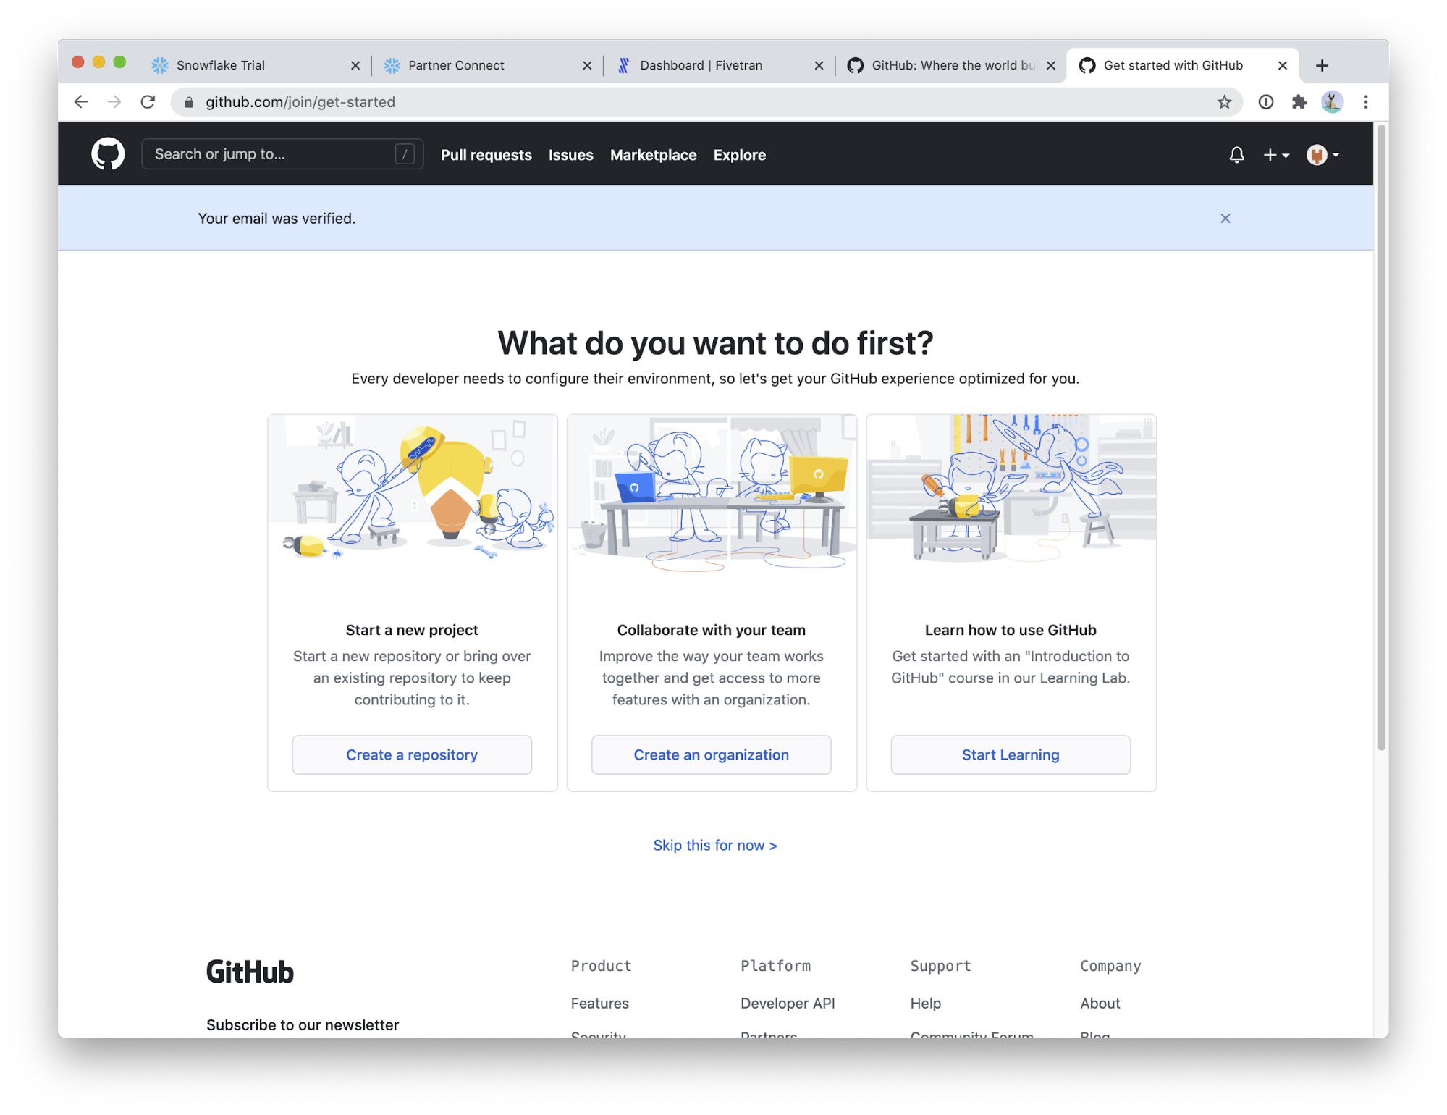Image resolution: width=1447 pixels, height=1115 pixels.
Task: Click Create an organization button
Action: click(711, 754)
